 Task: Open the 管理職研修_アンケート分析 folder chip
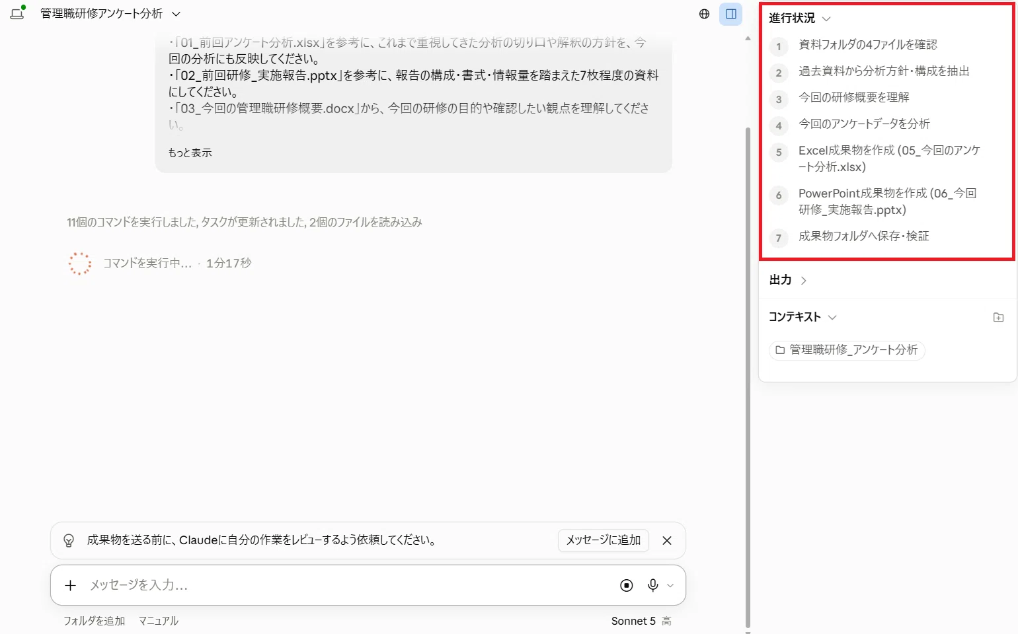click(x=847, y=350)
